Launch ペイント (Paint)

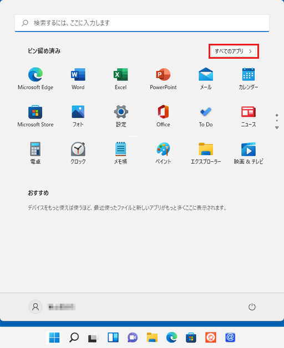(163, 153)
